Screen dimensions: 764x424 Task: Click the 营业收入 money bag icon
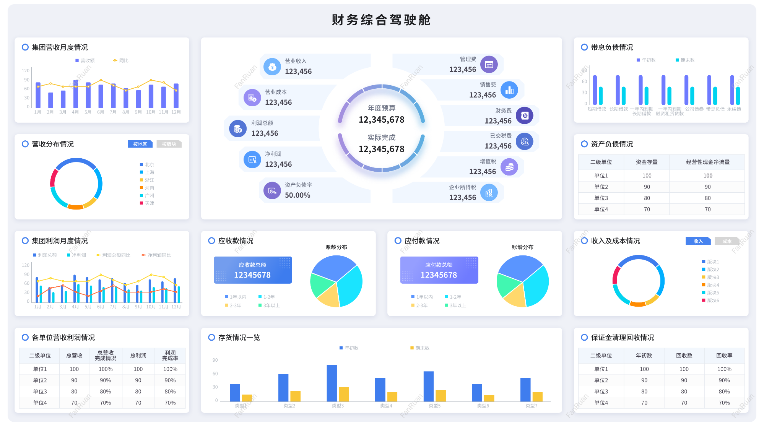pyautogui.click(x=272, y=67)
